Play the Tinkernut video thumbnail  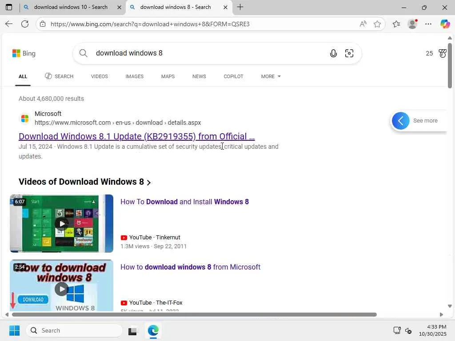click(x=61, y=224)
